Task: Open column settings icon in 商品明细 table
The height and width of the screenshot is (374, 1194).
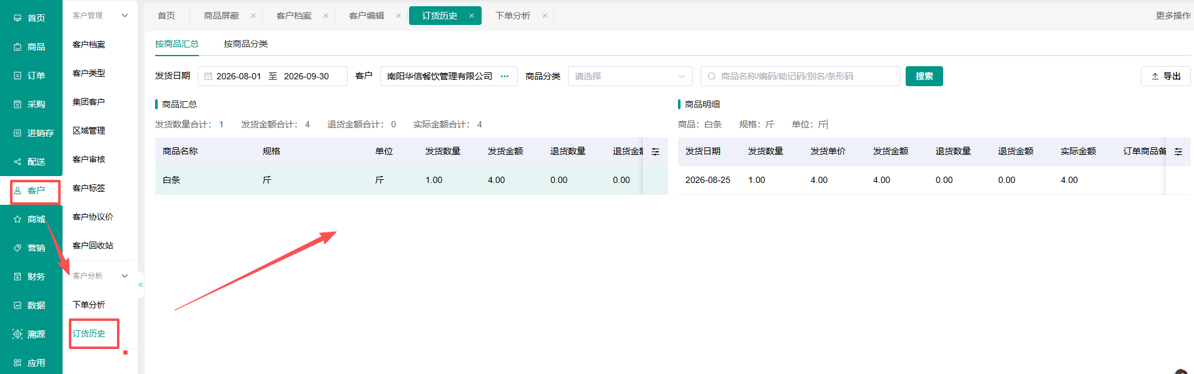Action: coord(1178,152)
